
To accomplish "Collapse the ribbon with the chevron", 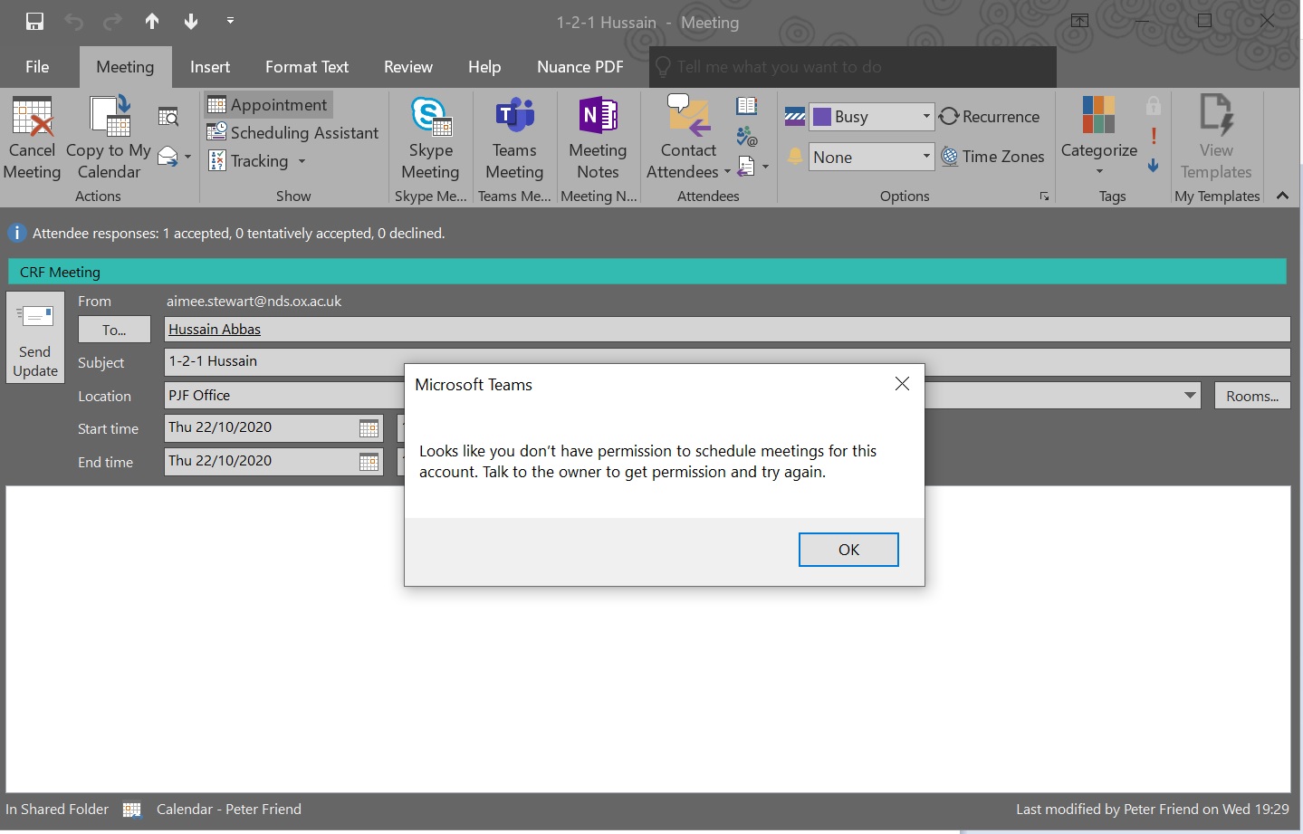I will click(x=1282, y=196).
